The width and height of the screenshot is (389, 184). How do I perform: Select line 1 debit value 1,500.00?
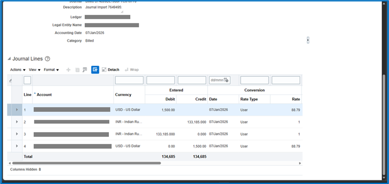[x=168, y=110]
